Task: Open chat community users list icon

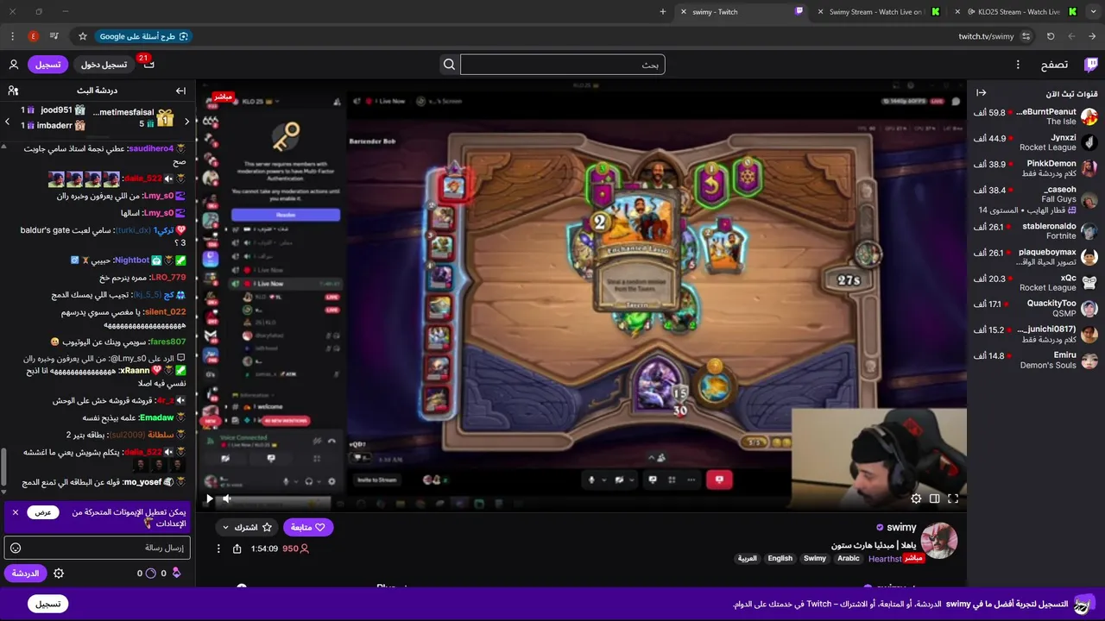Action: click(x=13, y=91)
